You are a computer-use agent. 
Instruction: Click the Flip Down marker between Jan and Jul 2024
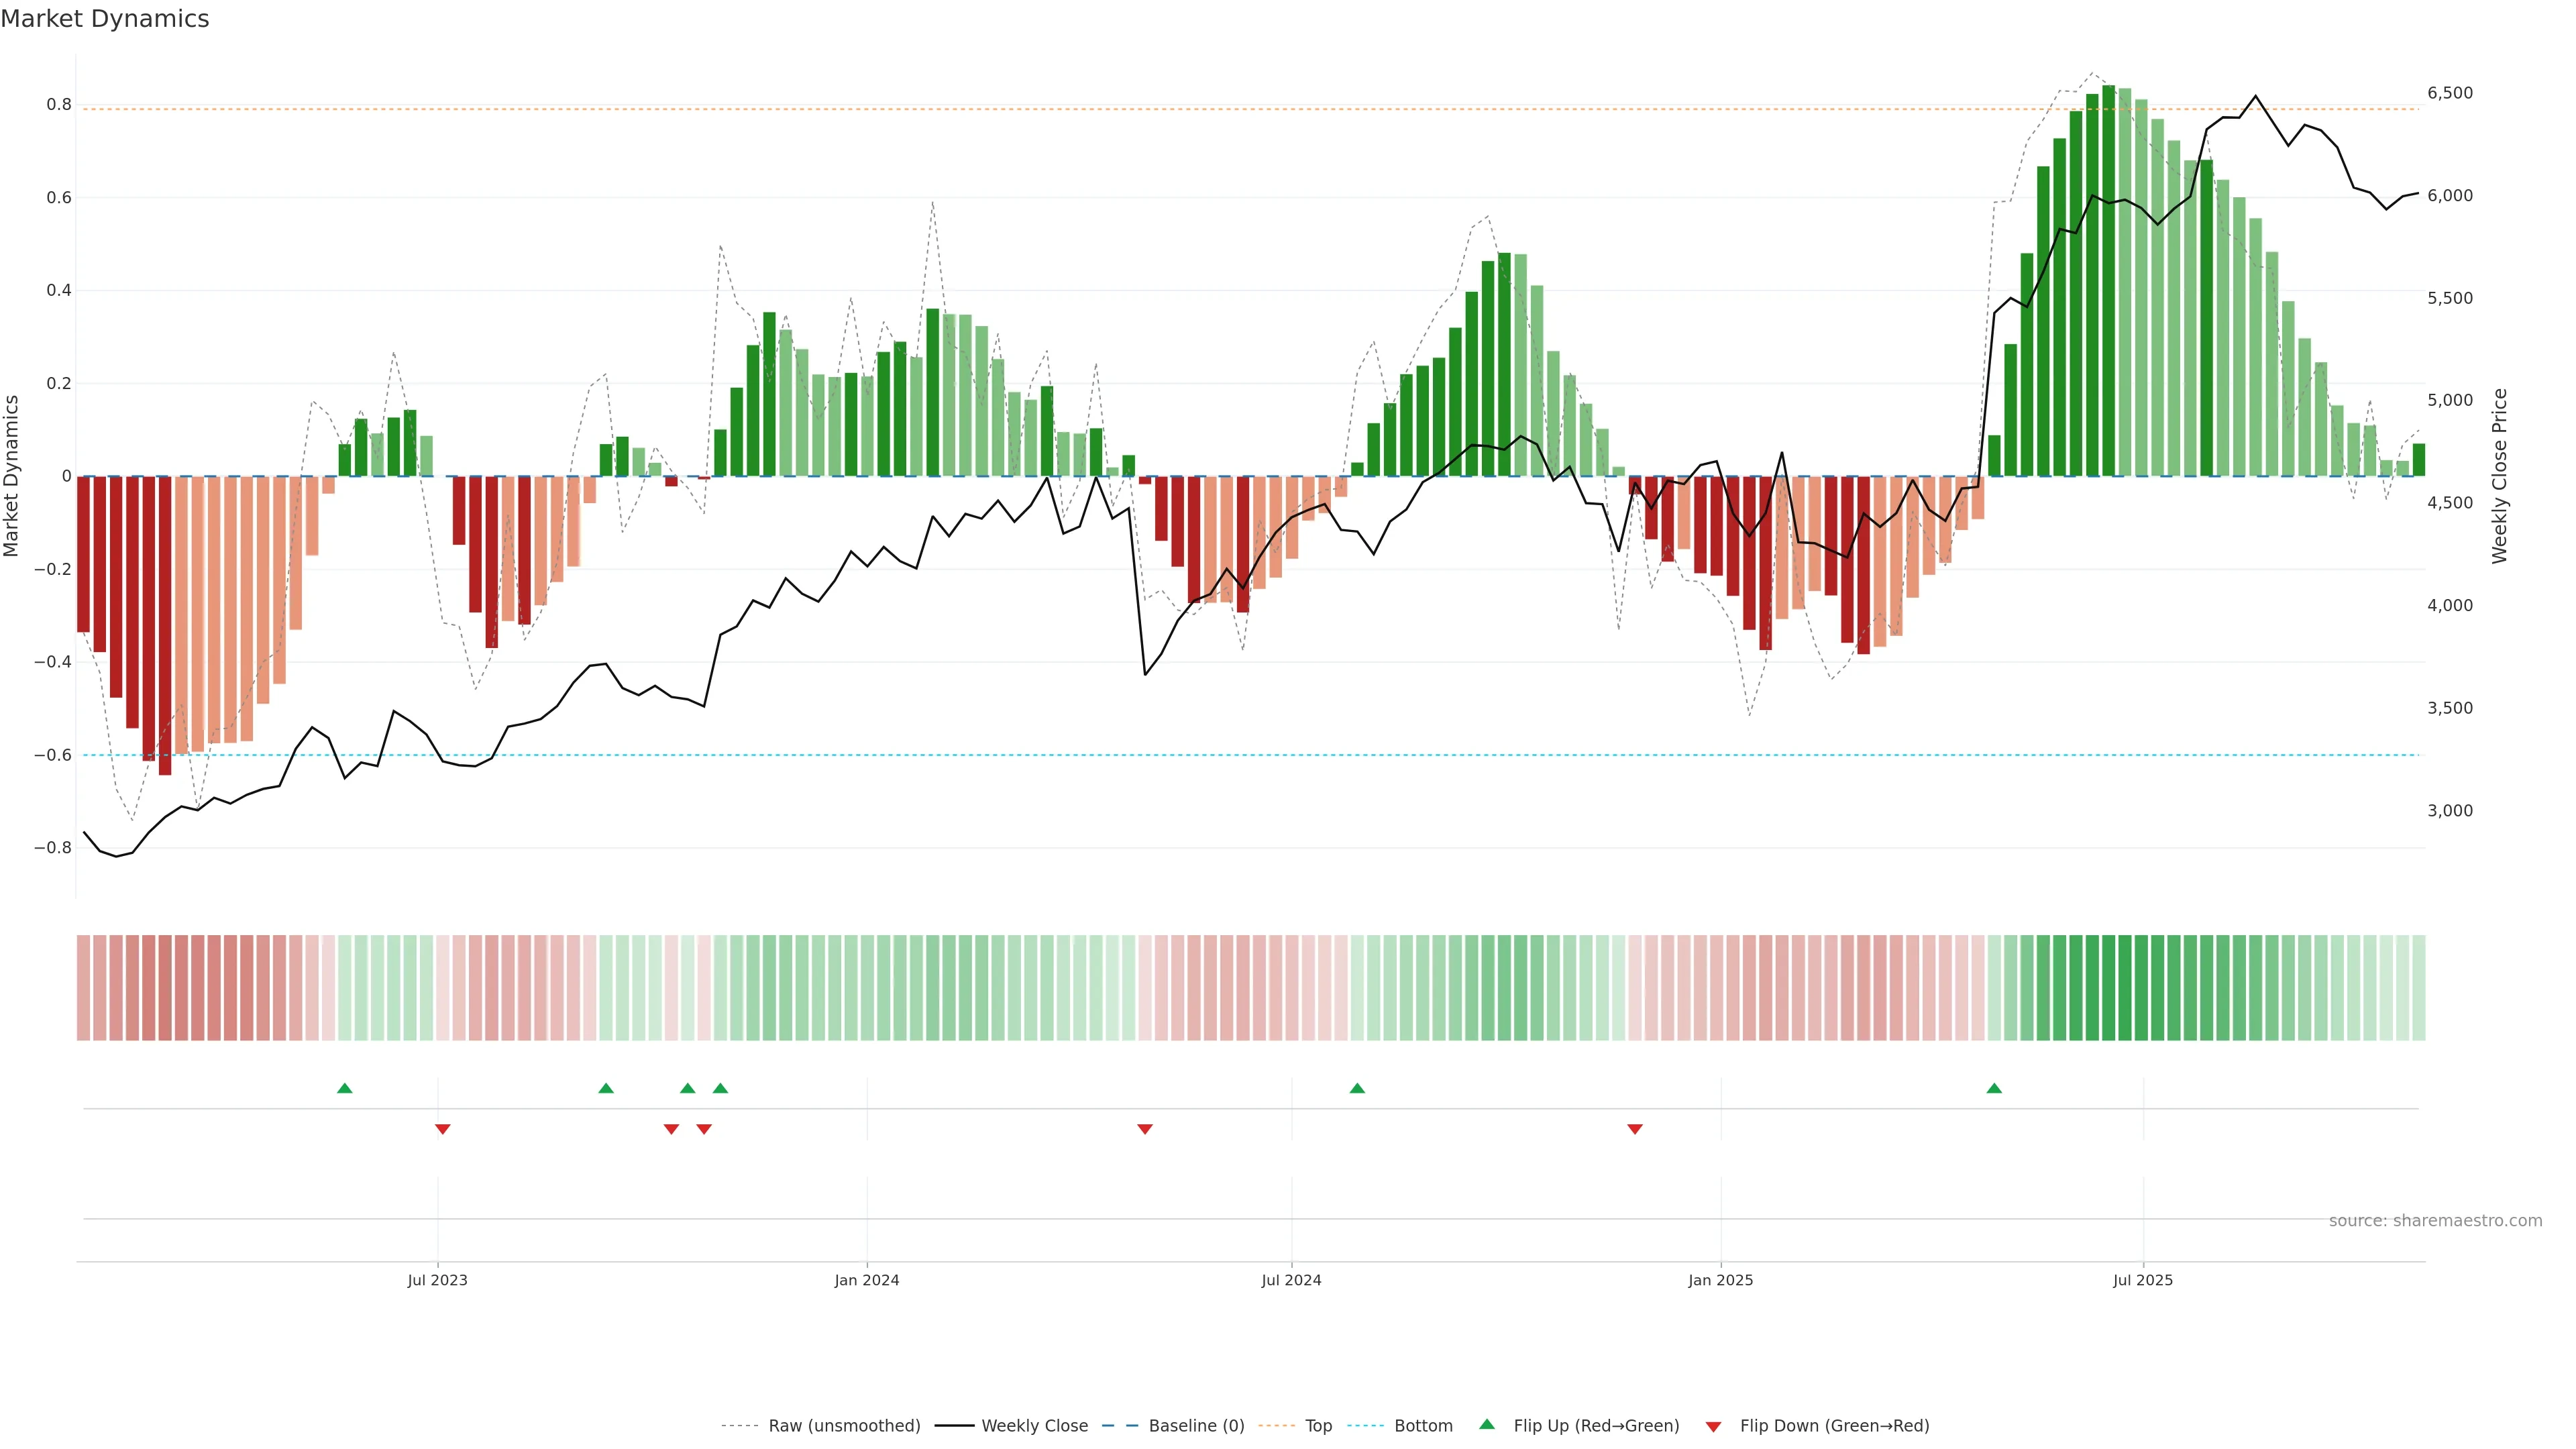point(1145,1129)
